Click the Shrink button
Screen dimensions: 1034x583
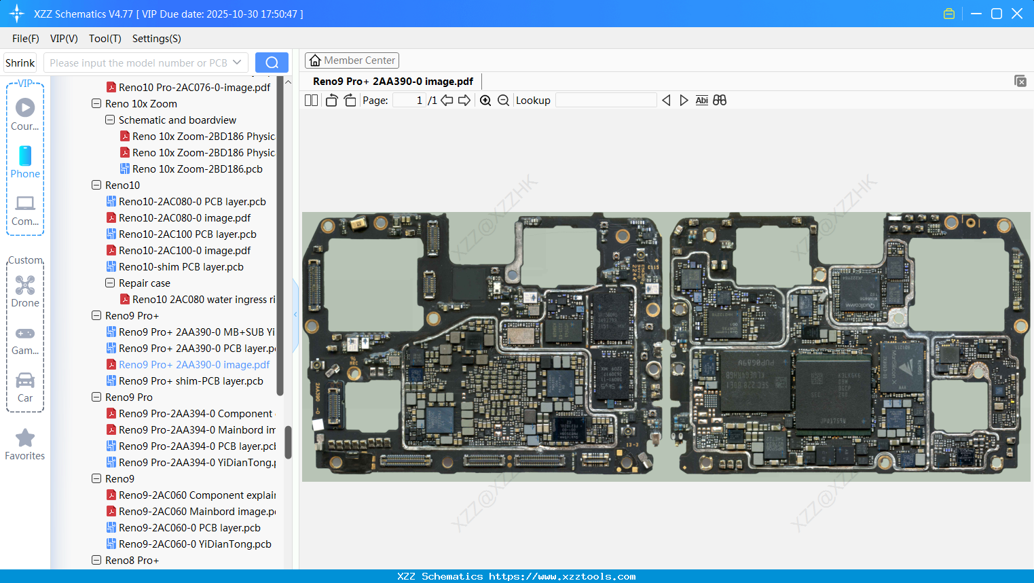tap(20, 63)
